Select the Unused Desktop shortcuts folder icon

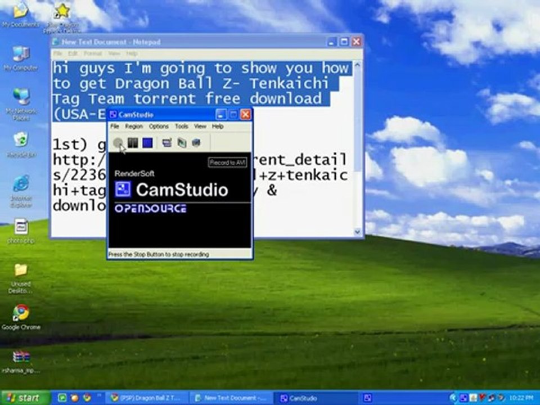click(x=21, y=278)
